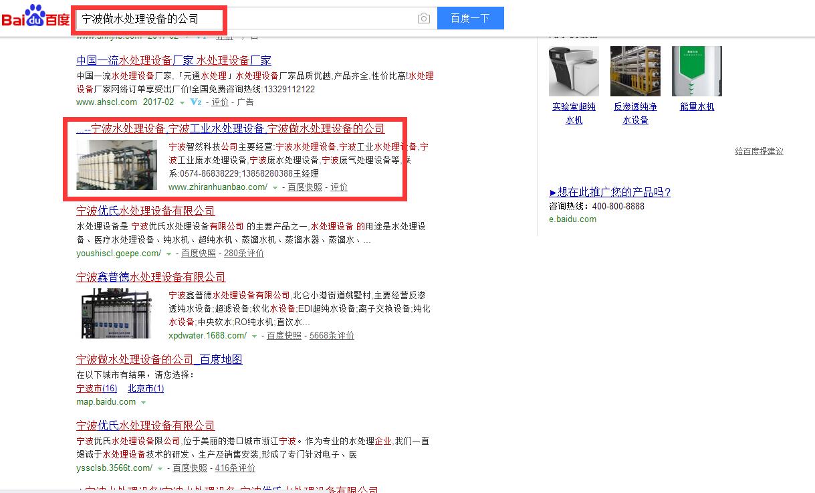815x493 pixels.
Task: Select 宁波市(16) map city link
Action: tap(96, 389)
